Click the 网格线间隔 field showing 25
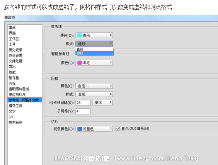The image size is (218, 165). point(83,103)
